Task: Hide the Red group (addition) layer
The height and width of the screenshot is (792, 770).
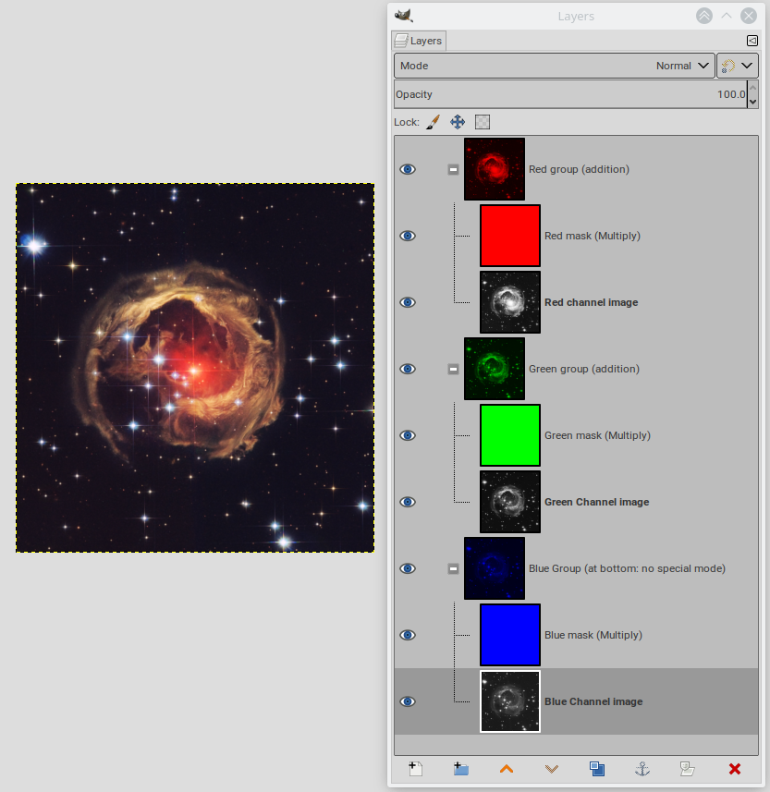Action: (408, 169)
